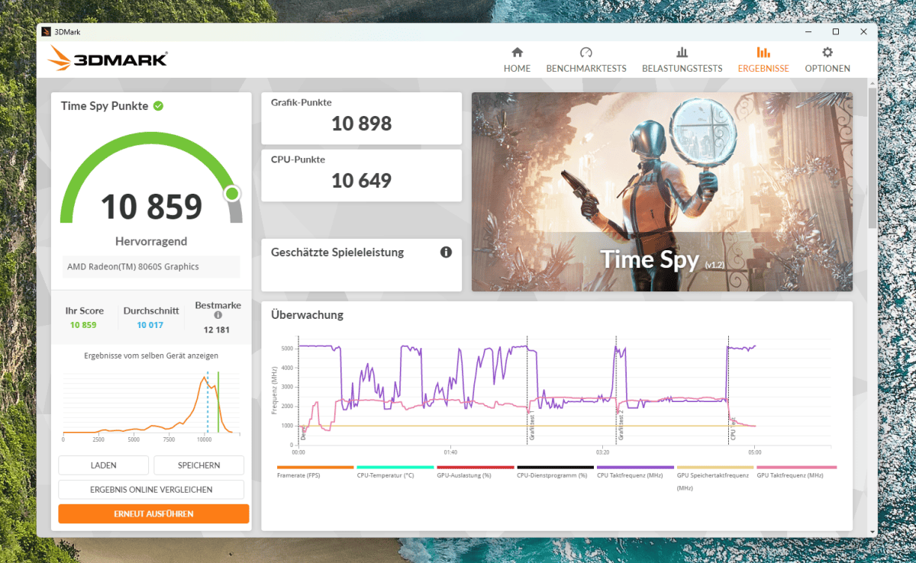Image resolution: width=916 pixels, height=563 pixels.
Task: Click Durchschnitt value 10 017
Action: click(x=151, y=325)
